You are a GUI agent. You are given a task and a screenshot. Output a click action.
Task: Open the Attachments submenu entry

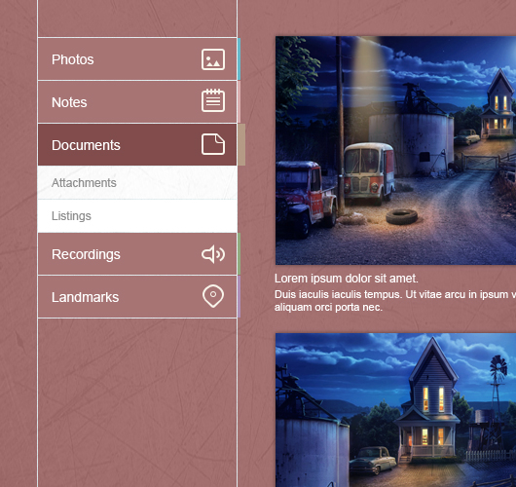[137, 183]
